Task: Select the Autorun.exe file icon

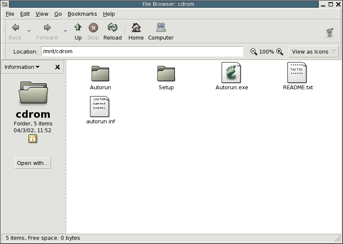Action: 231,73
